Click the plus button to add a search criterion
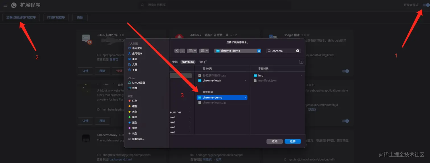The image size is (430, 163). 301,62
